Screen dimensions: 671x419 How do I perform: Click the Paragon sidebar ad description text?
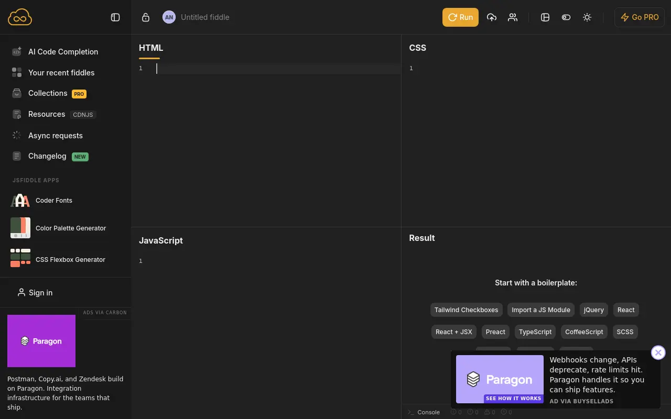click(66, 393)
